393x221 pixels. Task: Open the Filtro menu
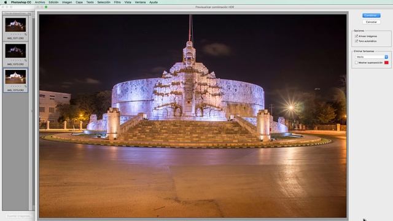[x=117, y=2]
